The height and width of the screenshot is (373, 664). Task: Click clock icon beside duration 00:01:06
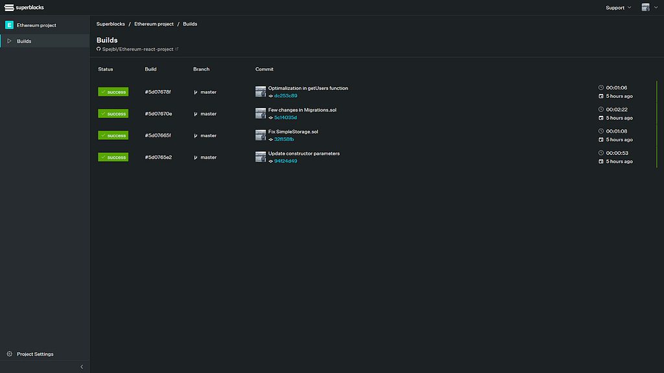pyautogui.click(x=601, y=87)
